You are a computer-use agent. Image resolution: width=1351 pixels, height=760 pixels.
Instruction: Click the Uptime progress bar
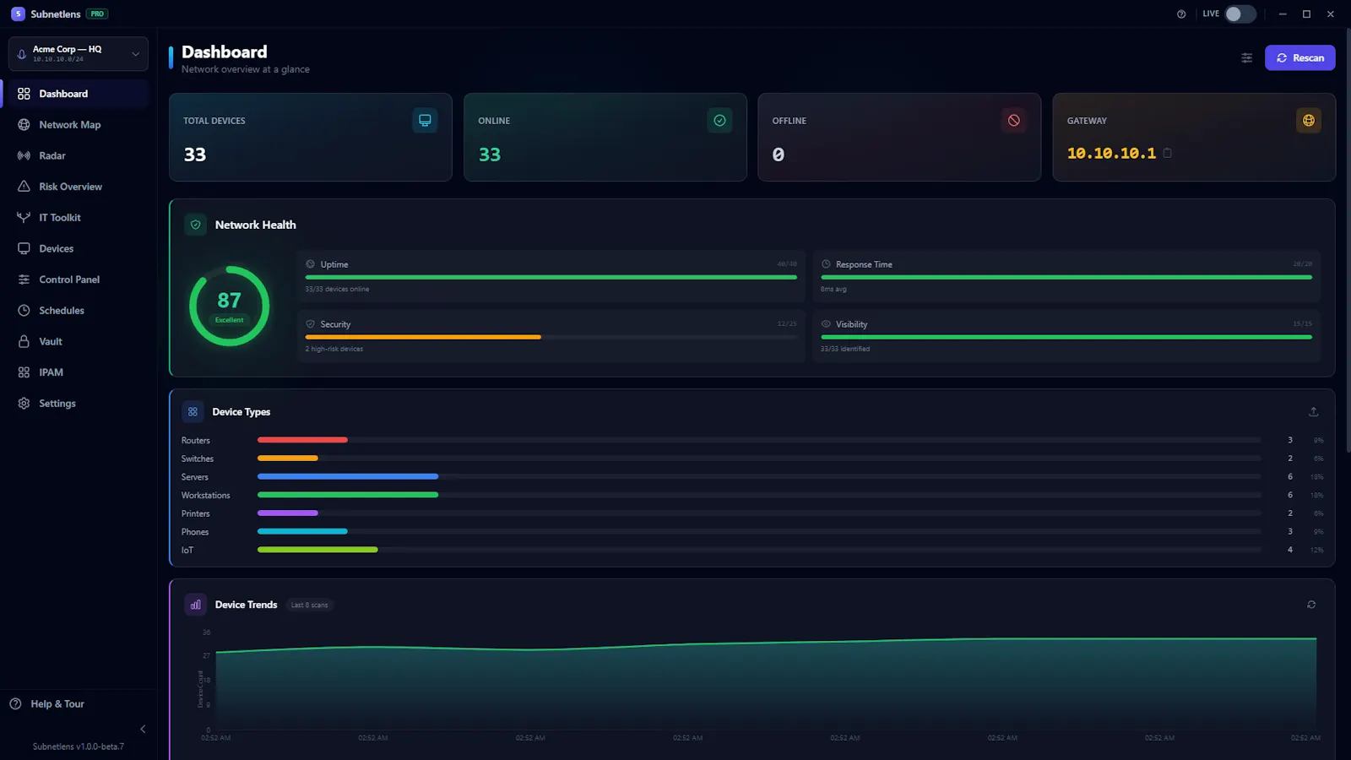[x=551, y=277]
